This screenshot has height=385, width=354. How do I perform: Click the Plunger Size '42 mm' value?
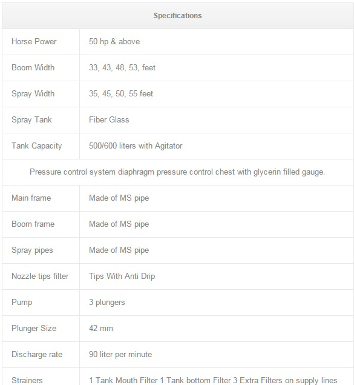point(101,328)
